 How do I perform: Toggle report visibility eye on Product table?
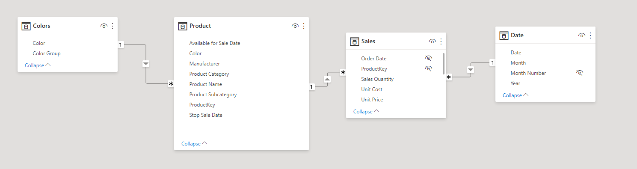point(295,26)
